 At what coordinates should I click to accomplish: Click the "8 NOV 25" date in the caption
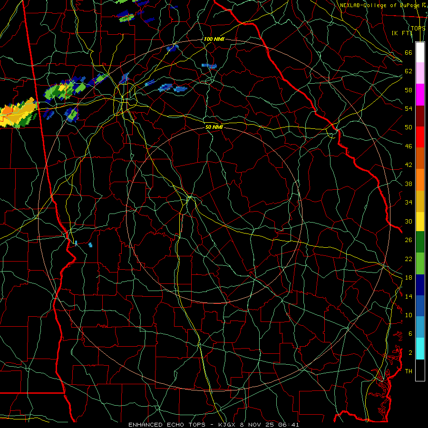tap(258, 425)
